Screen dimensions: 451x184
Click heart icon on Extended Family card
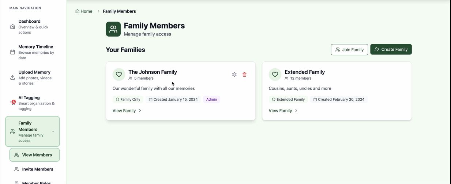(x=275, y=74)
